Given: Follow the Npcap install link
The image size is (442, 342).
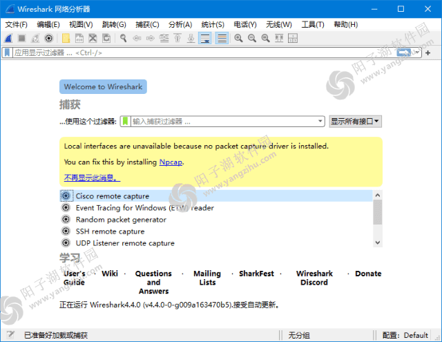Looking at the screenshot, I should 171,162.
